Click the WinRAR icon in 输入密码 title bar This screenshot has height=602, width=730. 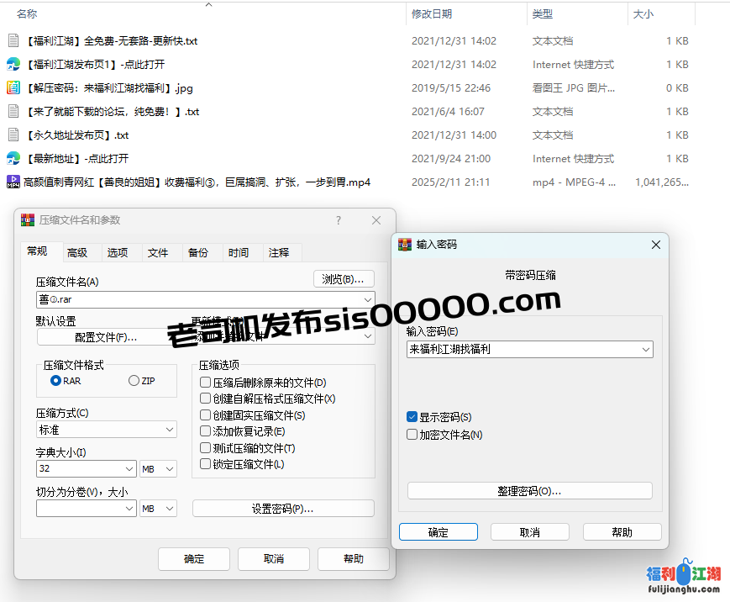pos(405,244)
